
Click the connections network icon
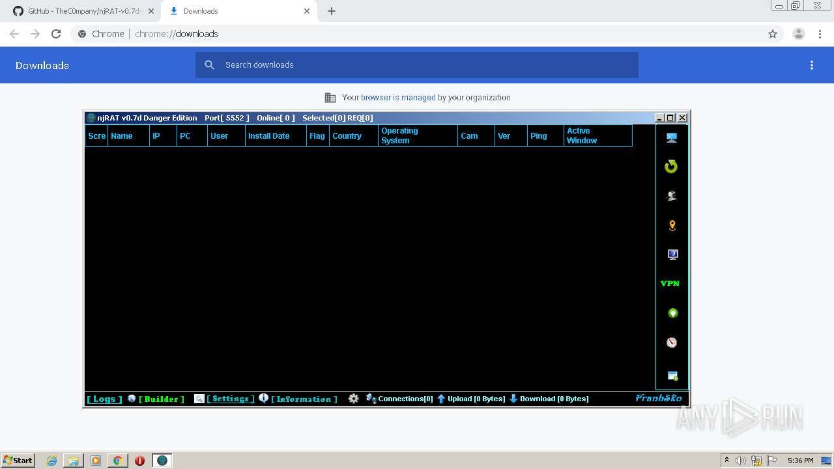[371, 399]
